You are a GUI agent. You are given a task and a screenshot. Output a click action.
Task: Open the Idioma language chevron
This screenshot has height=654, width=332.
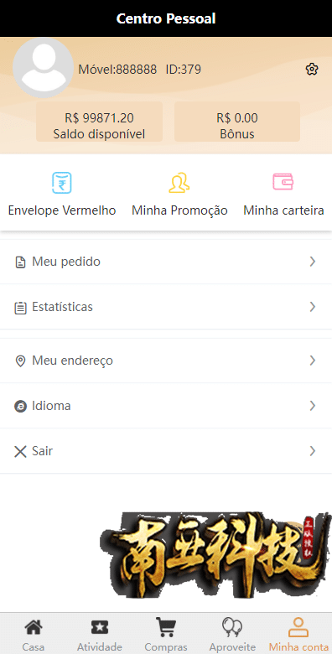[x=313, y=406]
